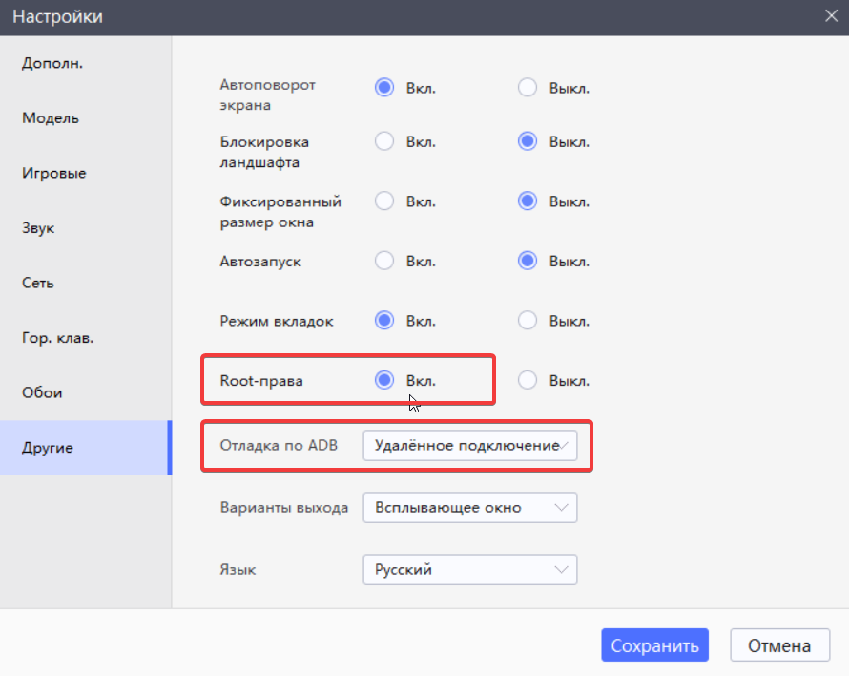The image size is (849, 676).
Task: Switch to the Сеть settings tab
Action: point(38,284)
